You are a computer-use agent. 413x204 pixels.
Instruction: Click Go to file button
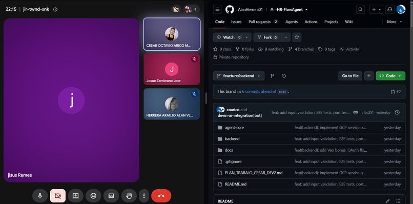[x=350, y=76]
